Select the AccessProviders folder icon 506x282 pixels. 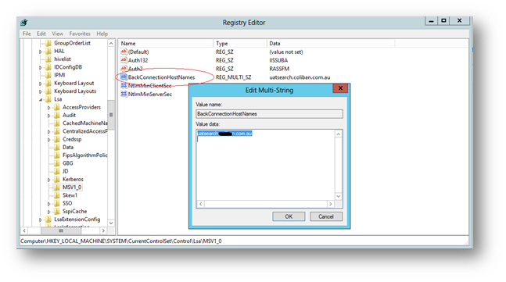coord(57,107)
